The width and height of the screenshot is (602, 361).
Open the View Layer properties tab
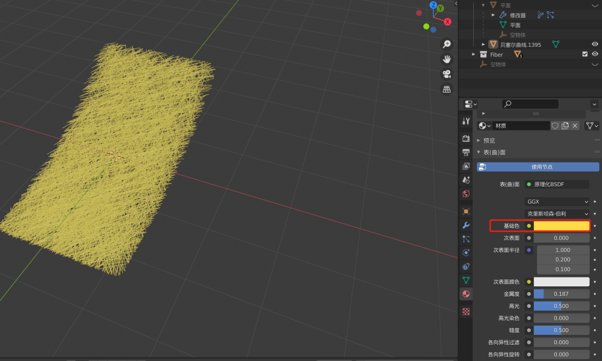click(466, 166)
